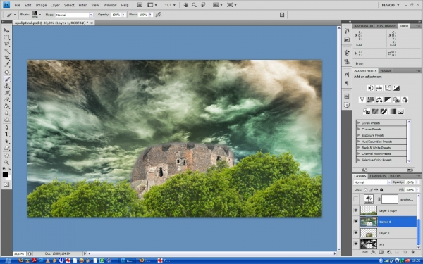Select the Hand tool in top bar

pyautogui.click(x=186, y=5)
